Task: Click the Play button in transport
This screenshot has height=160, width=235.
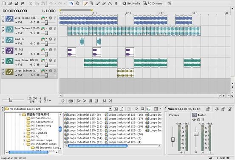Action: click(x=85, y=101)
